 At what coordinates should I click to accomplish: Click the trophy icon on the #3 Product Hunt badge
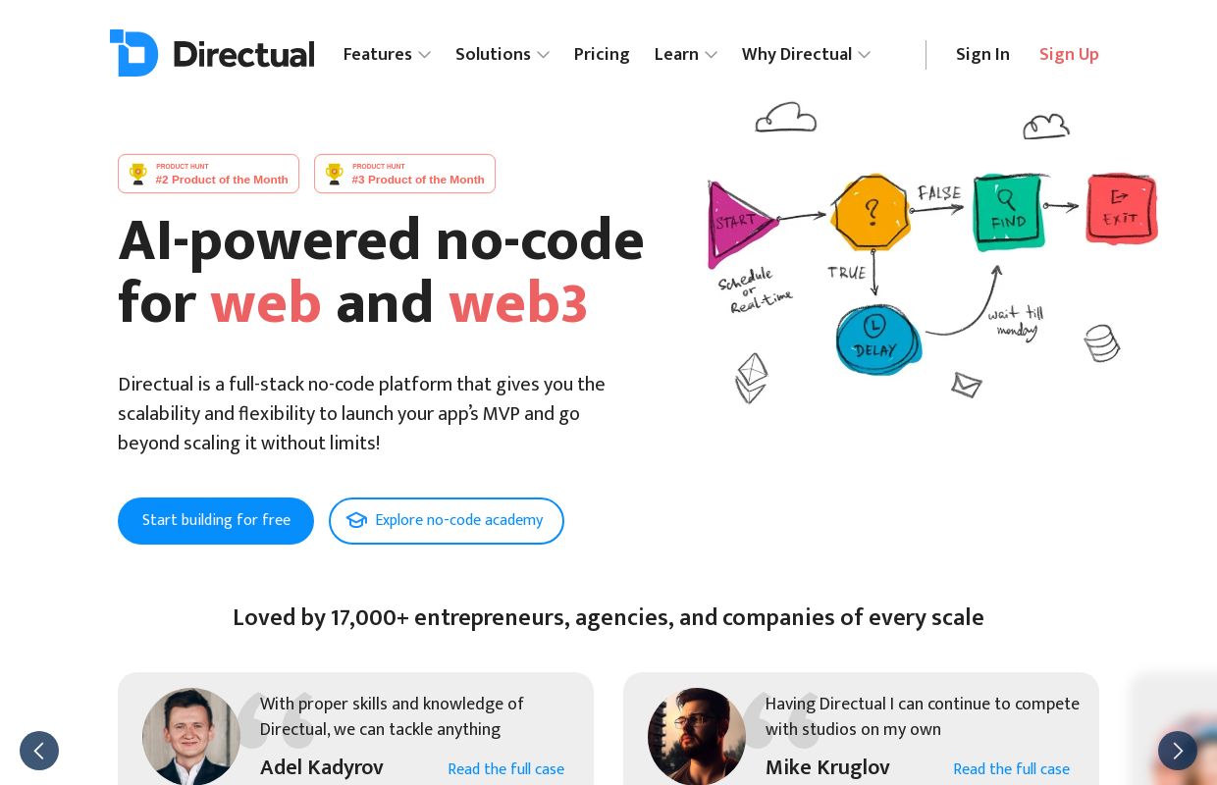[335, 173]
